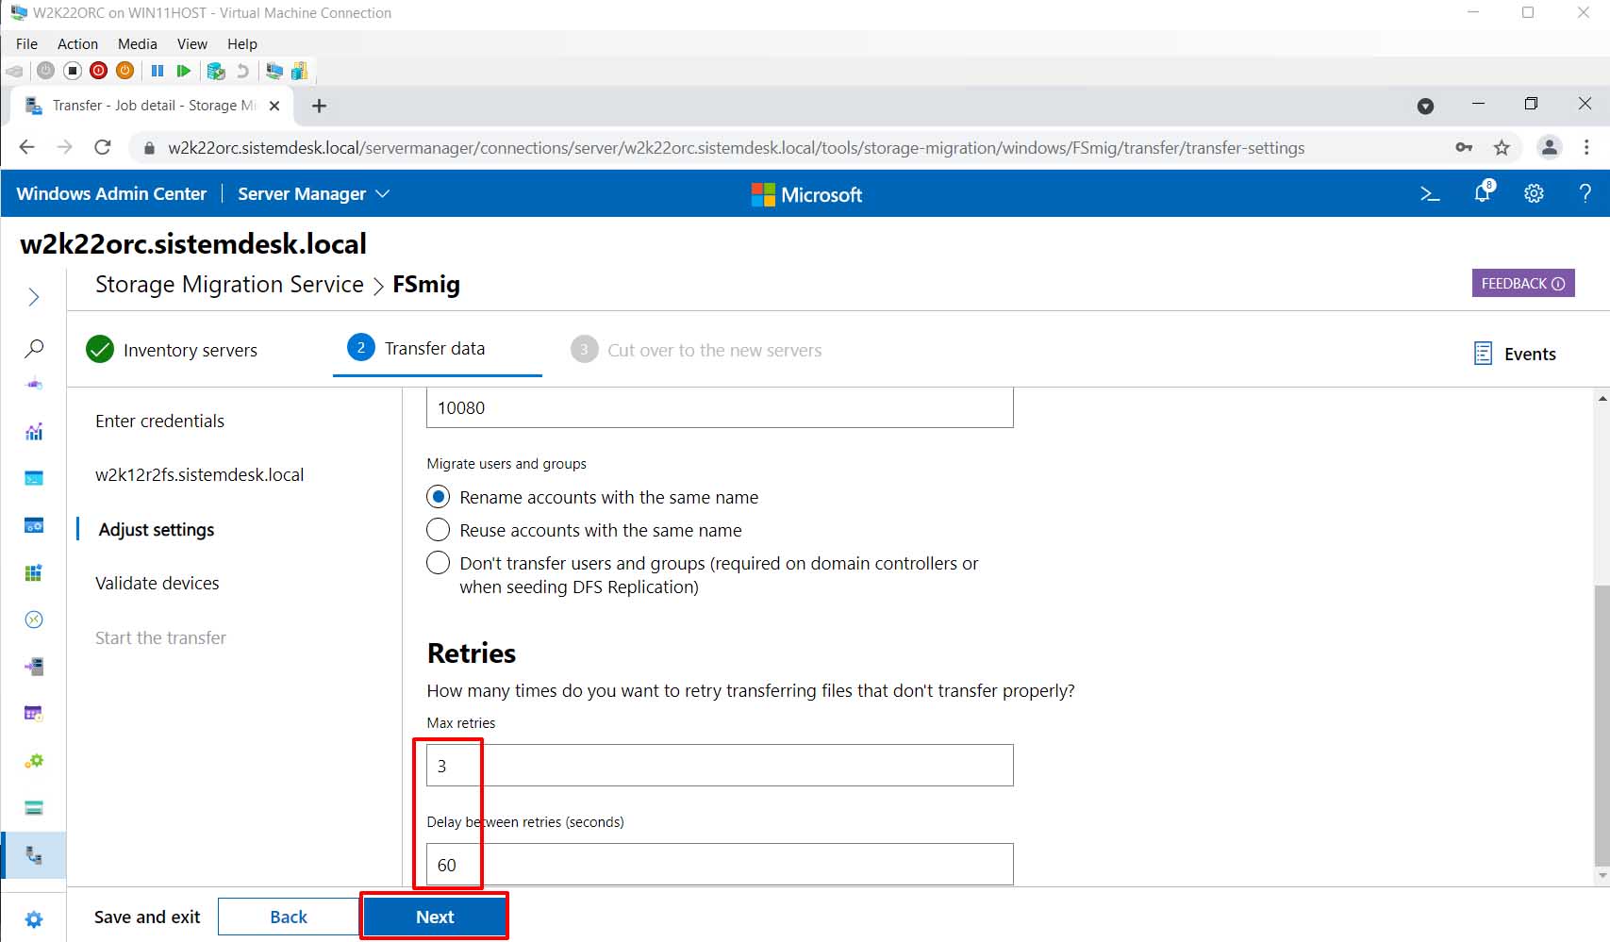
Task: Click the Cut over to the new servers step
Action: tap(696, 350)
